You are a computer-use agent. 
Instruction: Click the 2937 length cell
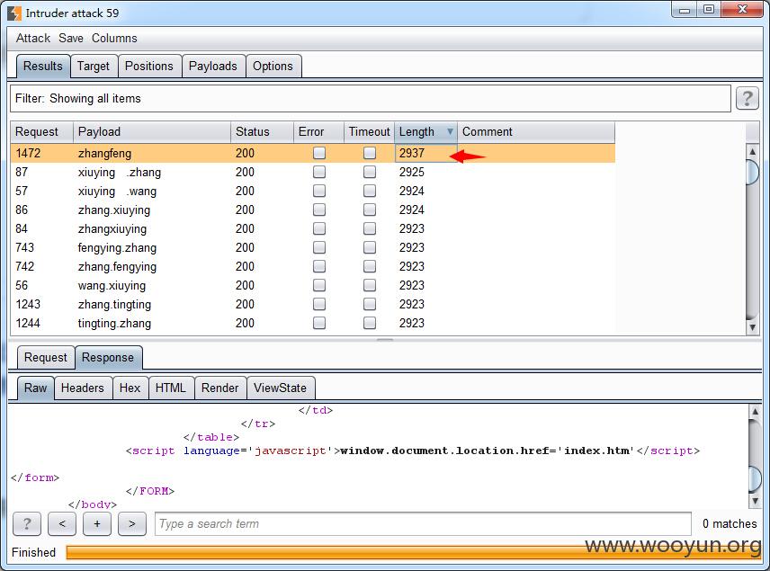pyautogui.click(x=425, y=153)
